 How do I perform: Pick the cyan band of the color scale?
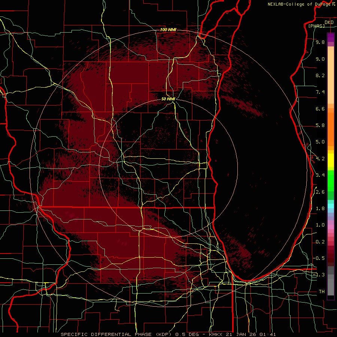click(331, 206)
